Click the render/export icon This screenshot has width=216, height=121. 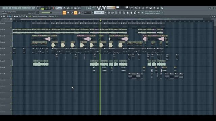coord(154,8)
